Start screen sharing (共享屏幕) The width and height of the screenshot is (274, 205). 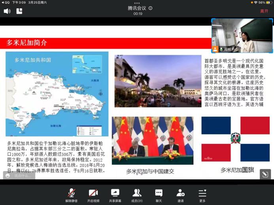[115, 195]
